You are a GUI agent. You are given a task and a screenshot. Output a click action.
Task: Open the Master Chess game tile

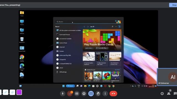[x=88, y=76]
